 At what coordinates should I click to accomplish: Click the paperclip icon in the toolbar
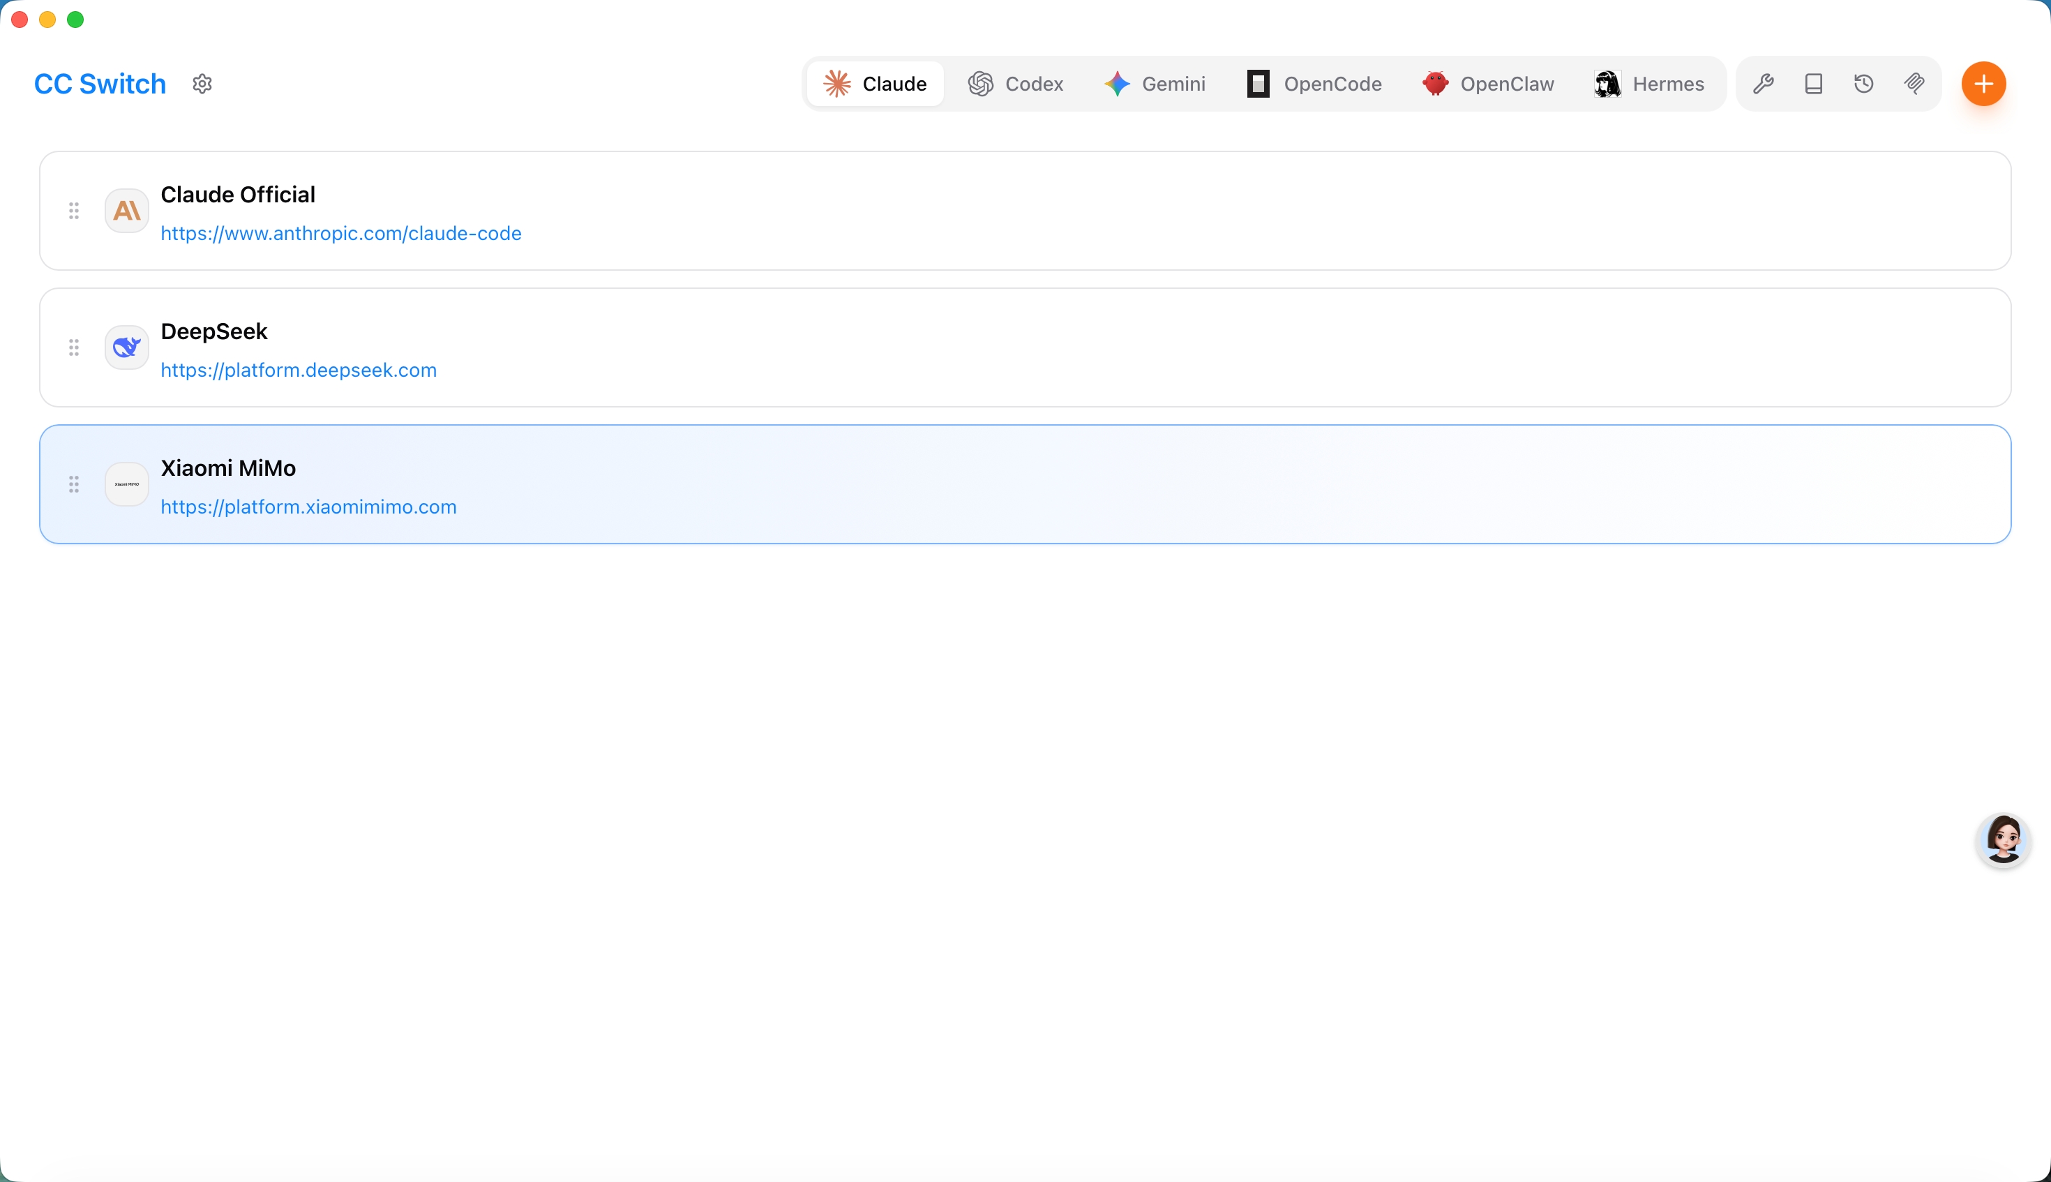coord(1914,84)
